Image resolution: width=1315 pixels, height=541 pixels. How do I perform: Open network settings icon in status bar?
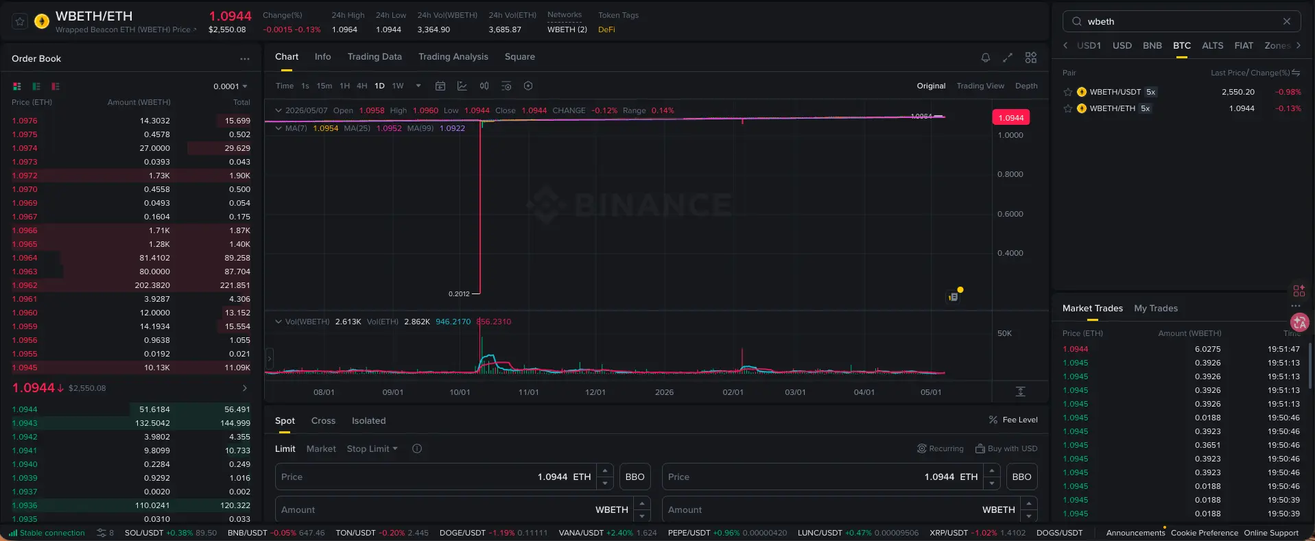(102, 533)
